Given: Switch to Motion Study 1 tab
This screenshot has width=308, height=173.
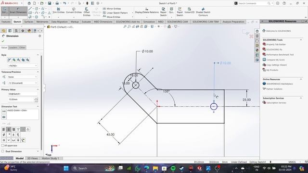Looking at the screenshot, I should point(50,158).
